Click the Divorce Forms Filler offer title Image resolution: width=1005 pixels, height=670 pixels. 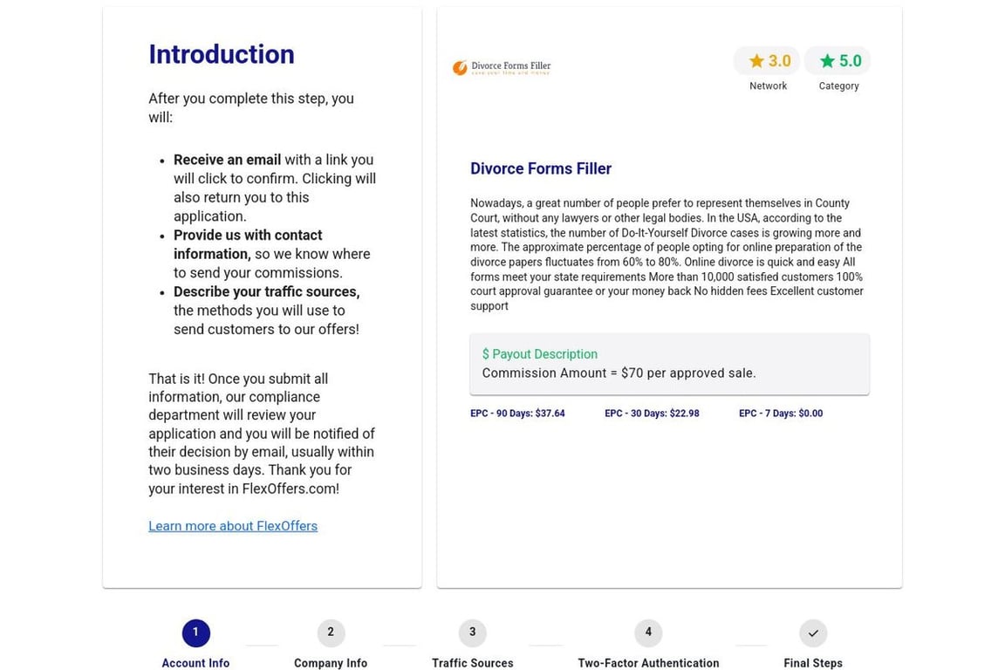coord(541,168)
